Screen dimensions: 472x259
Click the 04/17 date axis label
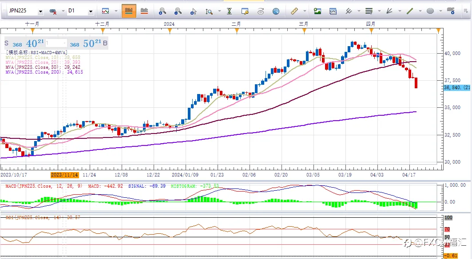[x=409, y=175]
